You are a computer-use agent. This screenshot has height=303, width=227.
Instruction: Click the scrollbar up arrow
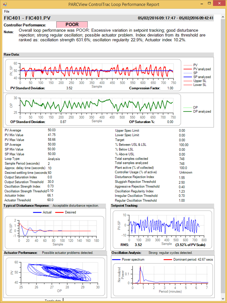(223, 17)
